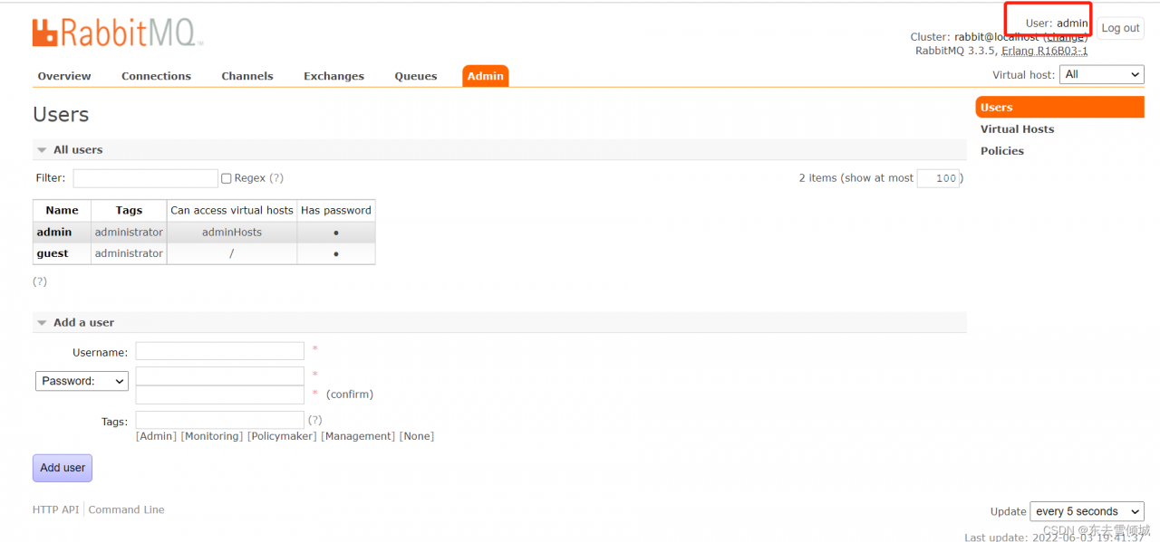Sort the table by Name header
Viewport: 1160px width, 542px height.
click(x=63, y=210)
